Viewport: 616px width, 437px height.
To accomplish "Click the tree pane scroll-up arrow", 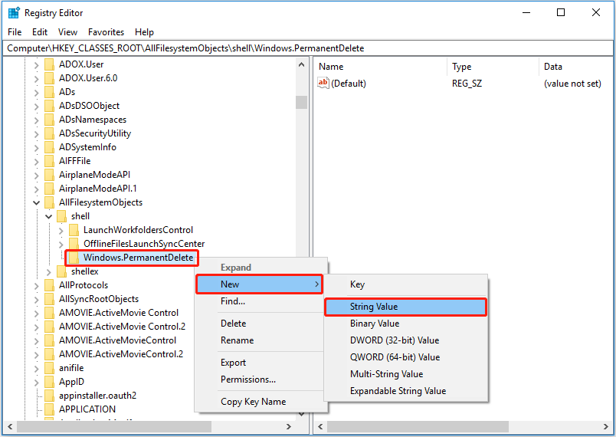I will (301, 64).
